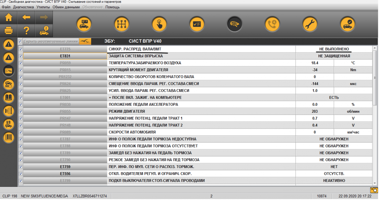Uncheck the ET831 row checkbox

tap(21, 56)
